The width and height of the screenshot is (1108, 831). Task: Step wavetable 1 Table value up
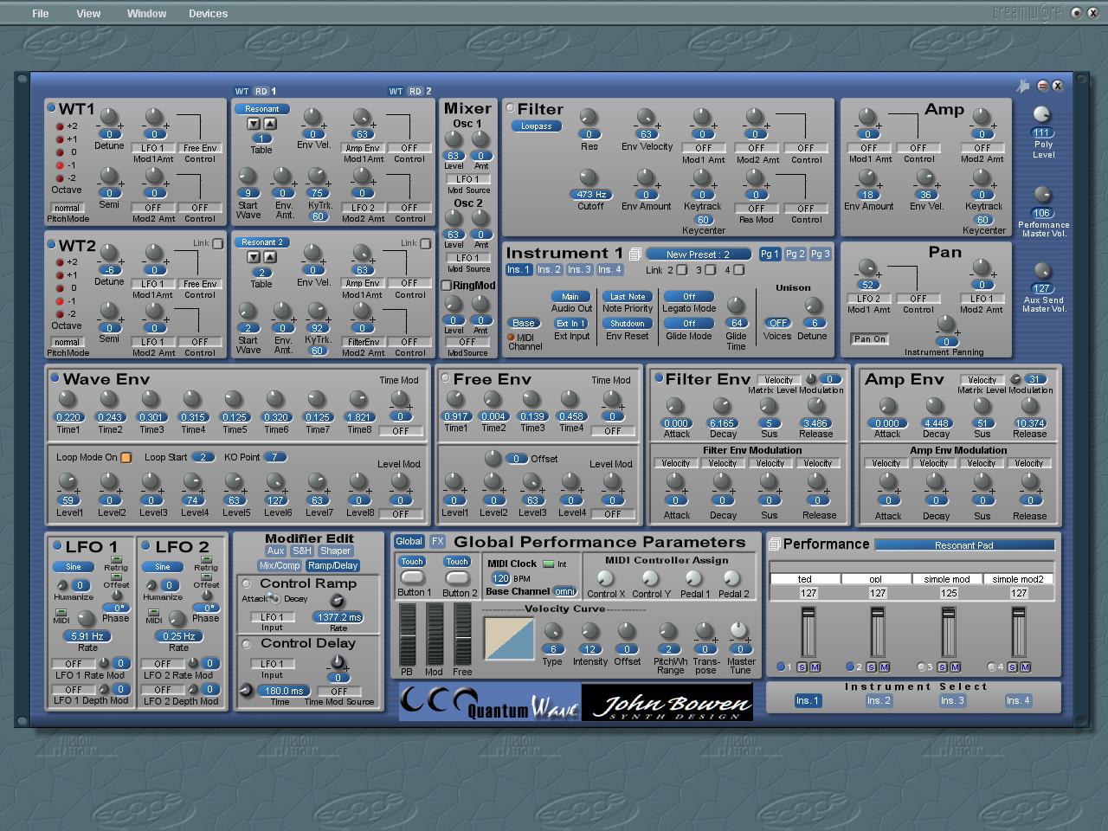pos(270,124)
